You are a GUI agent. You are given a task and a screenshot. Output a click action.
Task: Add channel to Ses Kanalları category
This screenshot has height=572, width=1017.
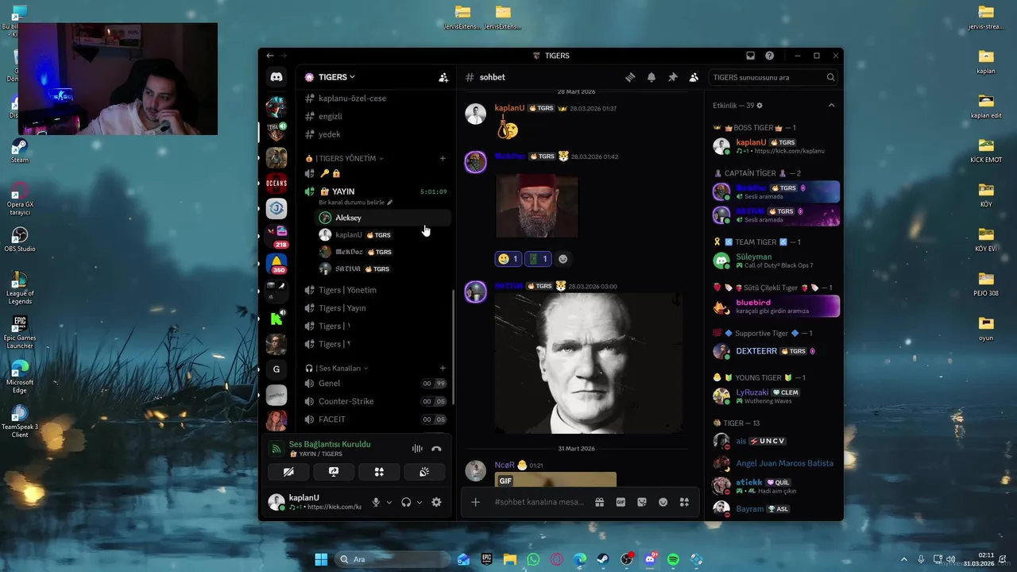point(443,368)
